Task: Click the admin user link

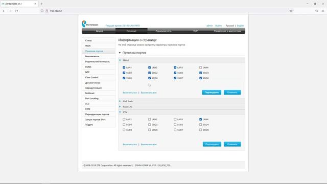Action: pyautogui.click(x=209, y=26)
